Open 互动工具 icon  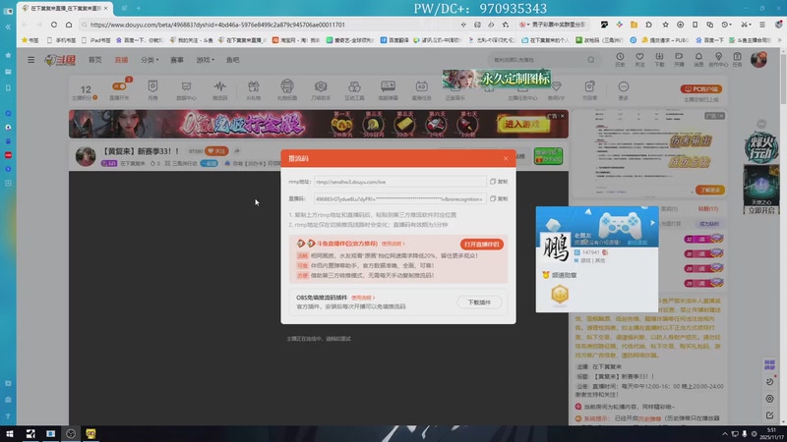[354, 89]
